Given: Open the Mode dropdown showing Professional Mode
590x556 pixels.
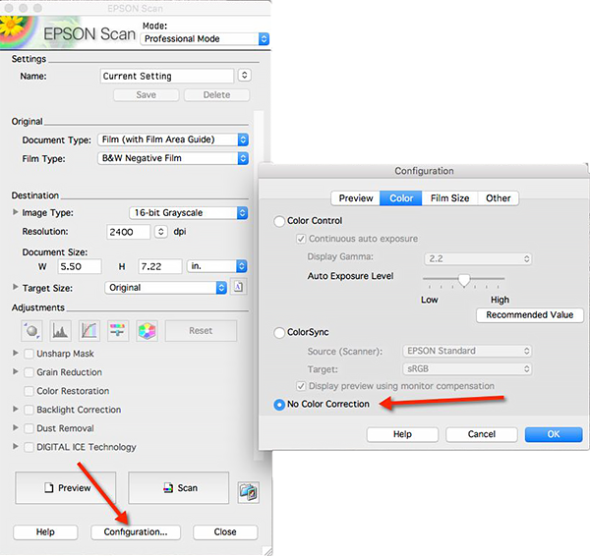Looking at the screenshot, I should [x=205, y=38].
